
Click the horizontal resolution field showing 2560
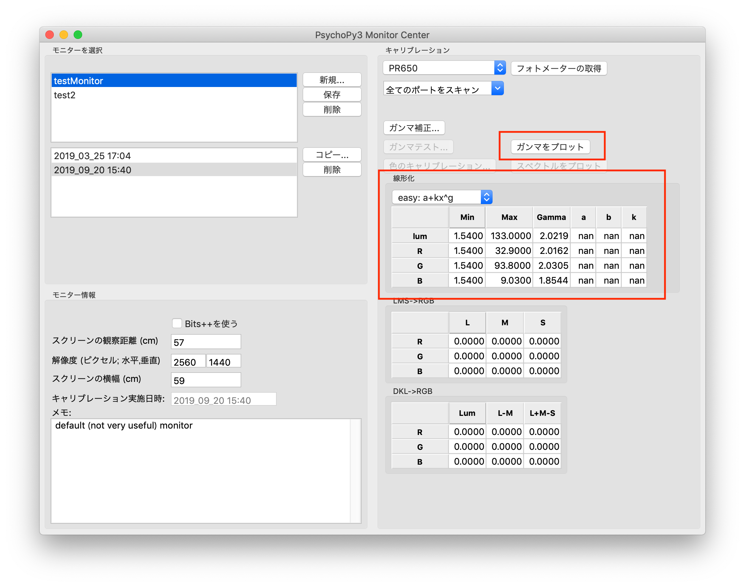188,362
